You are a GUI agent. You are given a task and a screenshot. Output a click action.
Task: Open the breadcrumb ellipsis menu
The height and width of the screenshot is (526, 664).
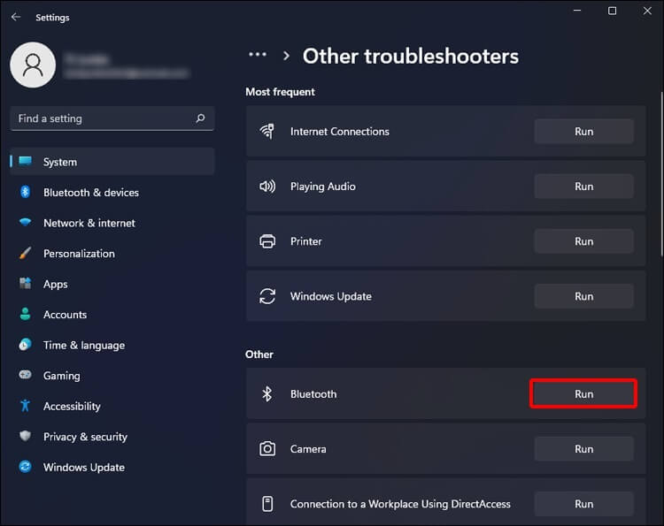pyautogui.click(x=258, y=55)
